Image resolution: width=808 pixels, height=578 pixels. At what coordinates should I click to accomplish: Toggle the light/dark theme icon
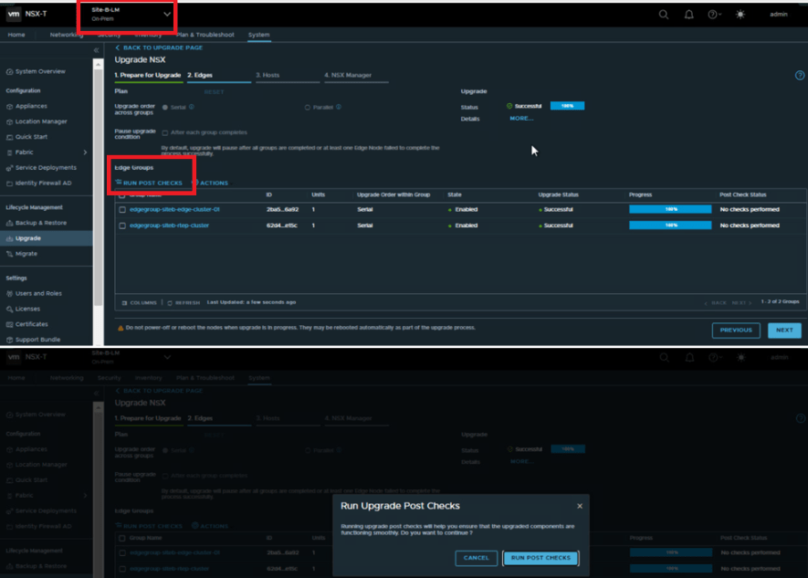pos(740,15)
